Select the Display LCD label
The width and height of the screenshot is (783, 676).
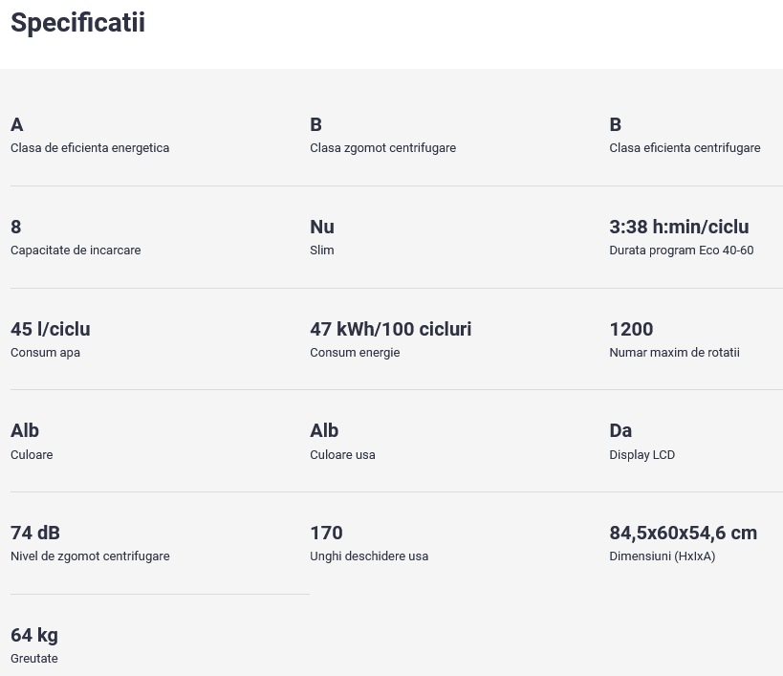(x=642, y=455)
